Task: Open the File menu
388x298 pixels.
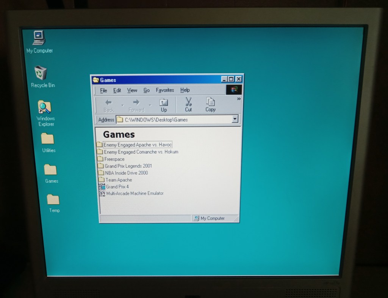Action: pyautogui.click(x=103, y=90)
